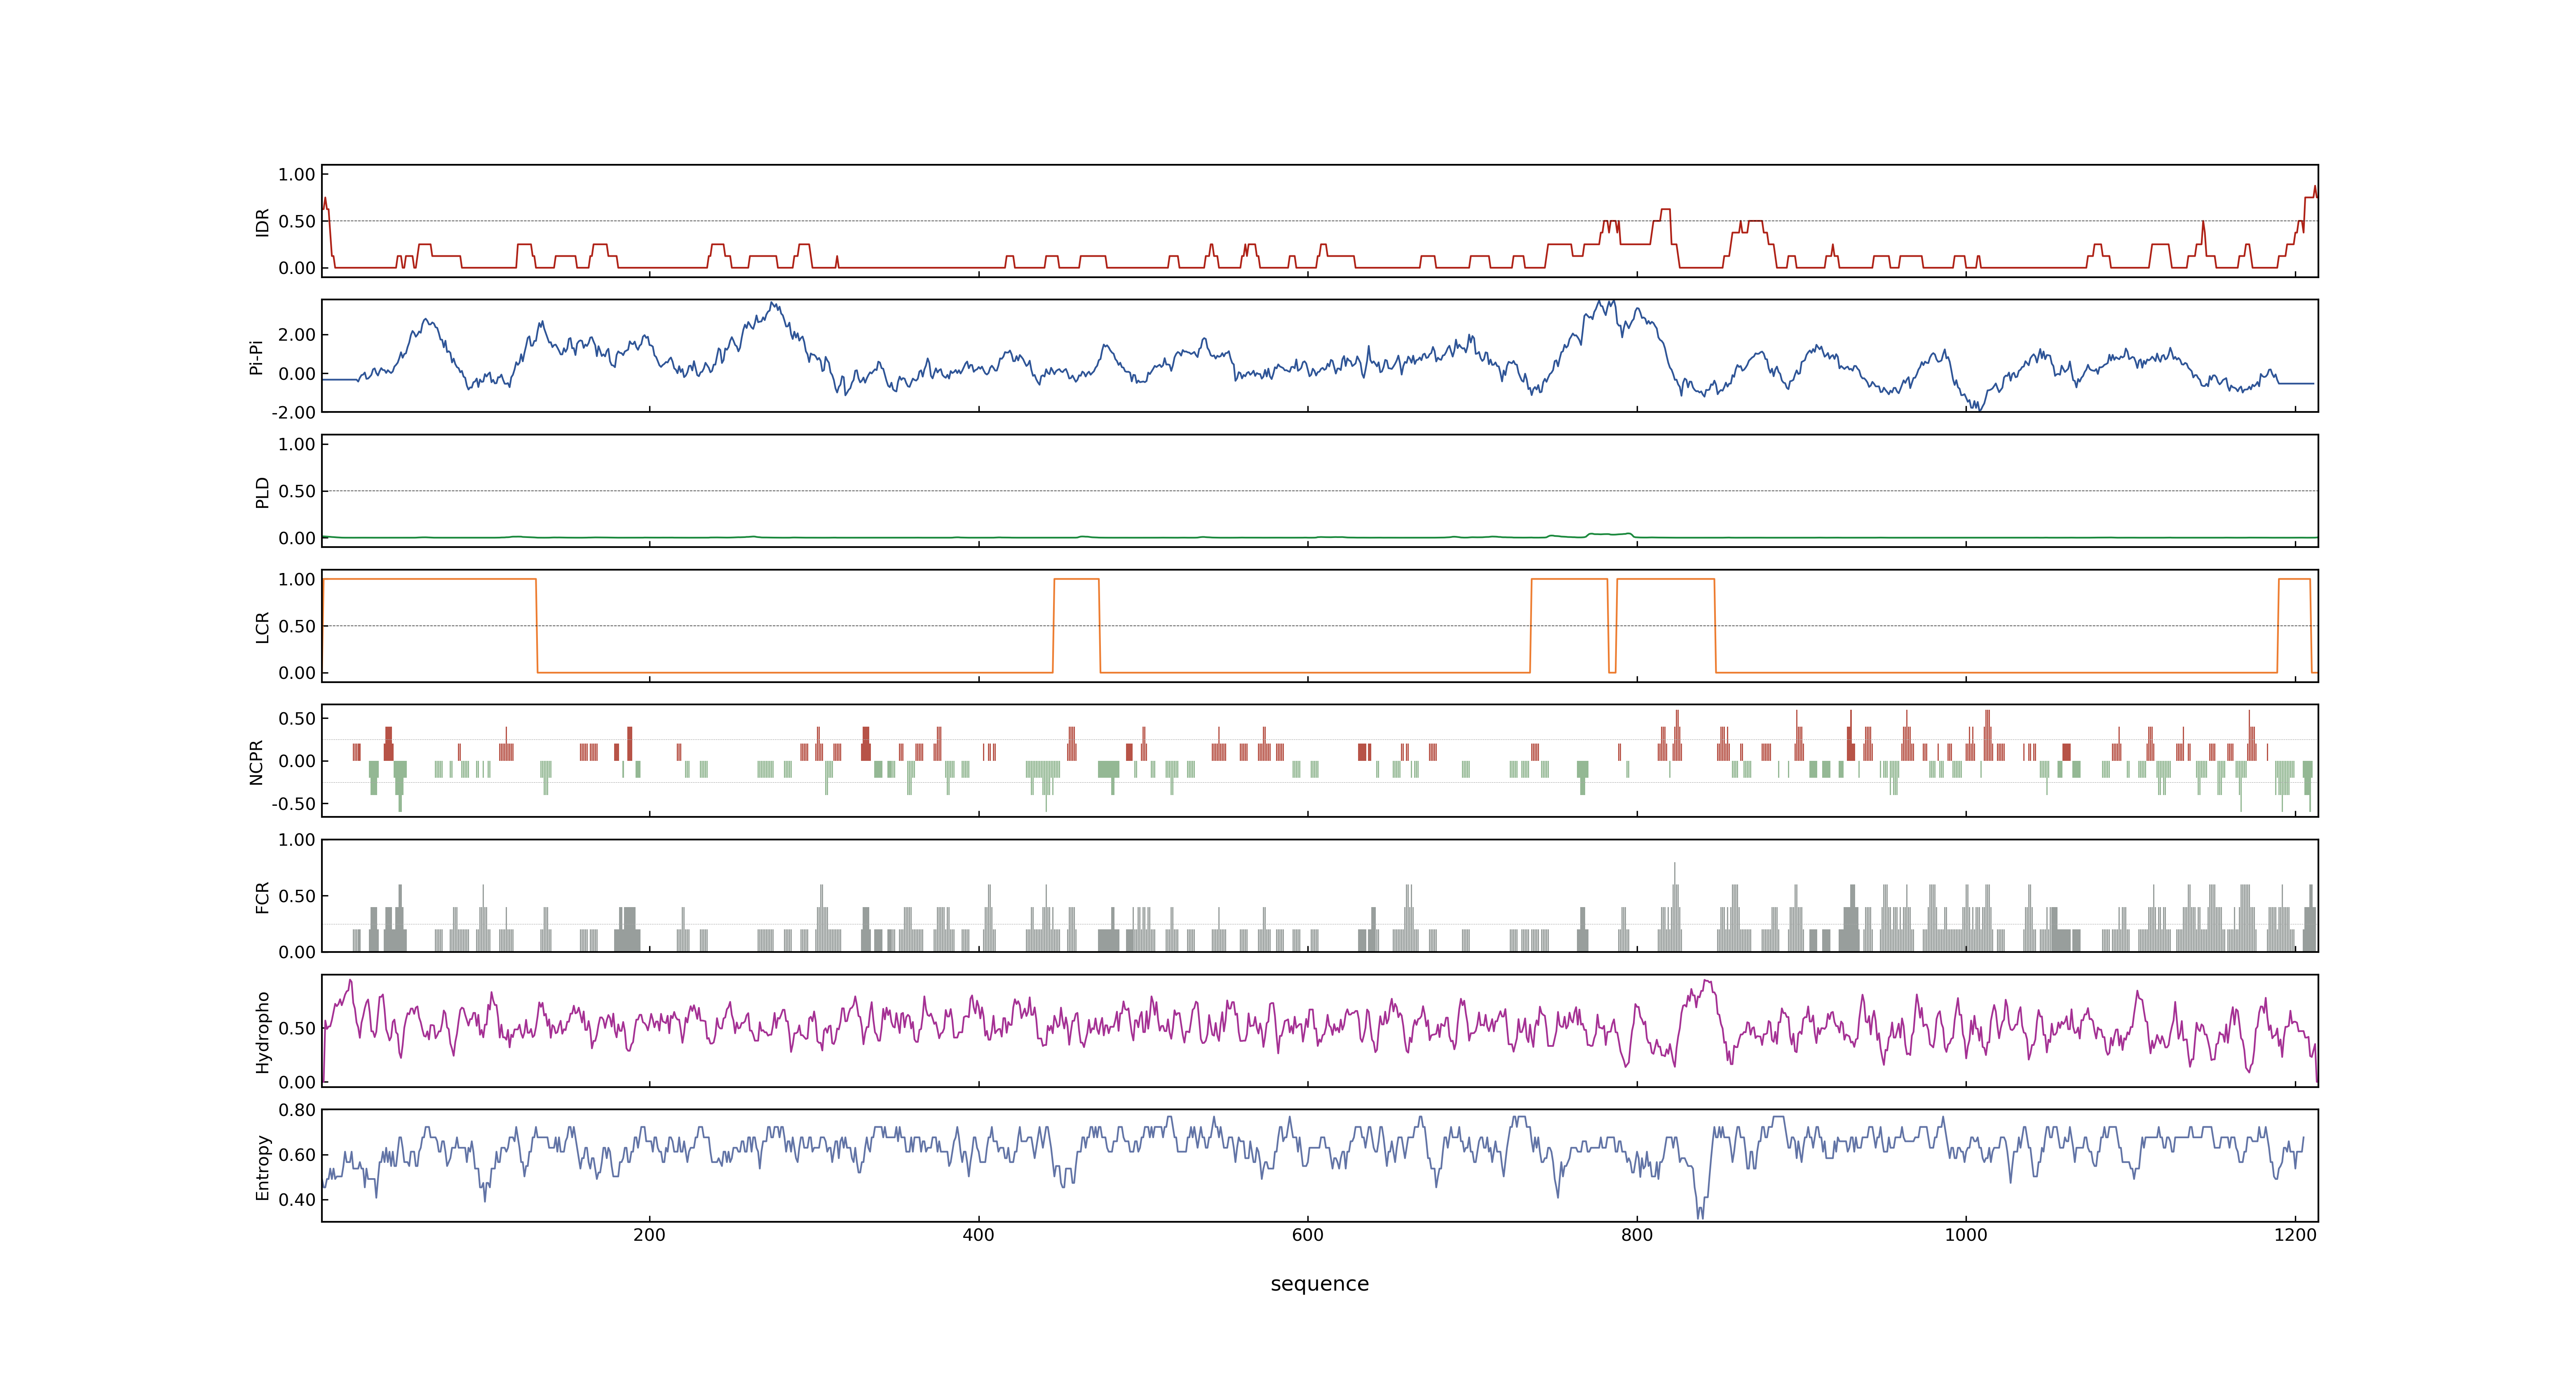Click the first wide LCR plateau at sequence start
The image size is (2576, 1373).
tap(429, 580)
